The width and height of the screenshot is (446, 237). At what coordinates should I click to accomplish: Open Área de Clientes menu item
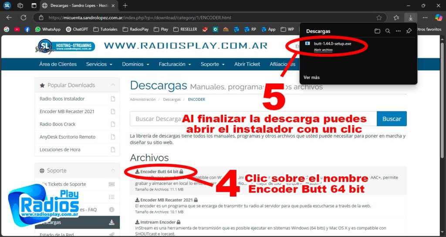tap(58, 64)
